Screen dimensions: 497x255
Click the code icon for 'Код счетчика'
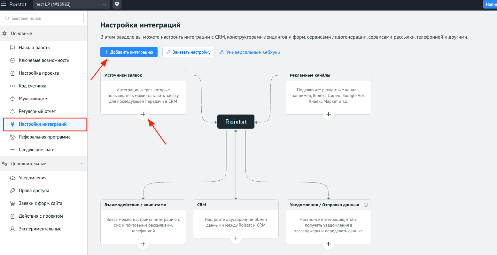[12, 86]
